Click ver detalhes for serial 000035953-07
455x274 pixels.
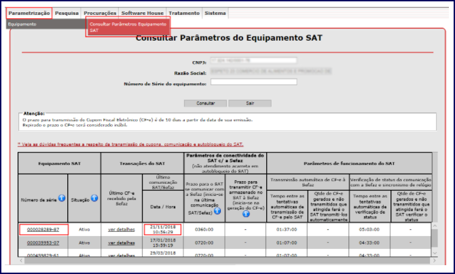pos(122,243)
